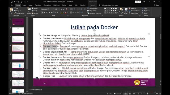This screenshot has height=95, width=170.
Task: Switch to Slide Show tab
Action: [56, 5]
